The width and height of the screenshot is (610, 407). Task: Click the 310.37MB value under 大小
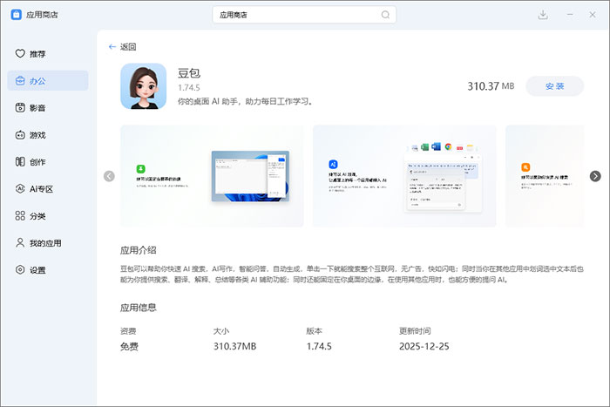pos(234,346)
